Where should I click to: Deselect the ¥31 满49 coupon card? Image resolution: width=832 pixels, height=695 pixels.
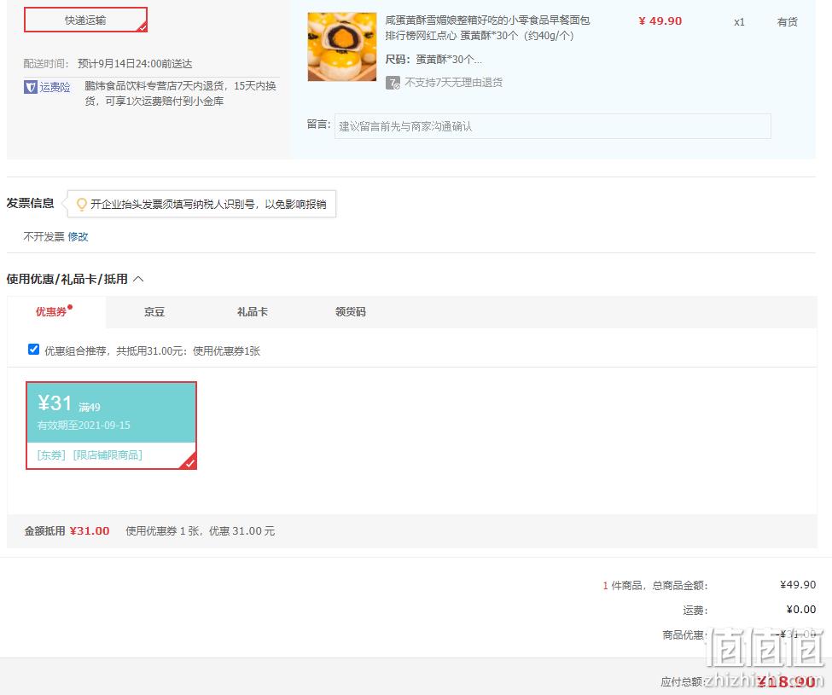click(112, 426)
